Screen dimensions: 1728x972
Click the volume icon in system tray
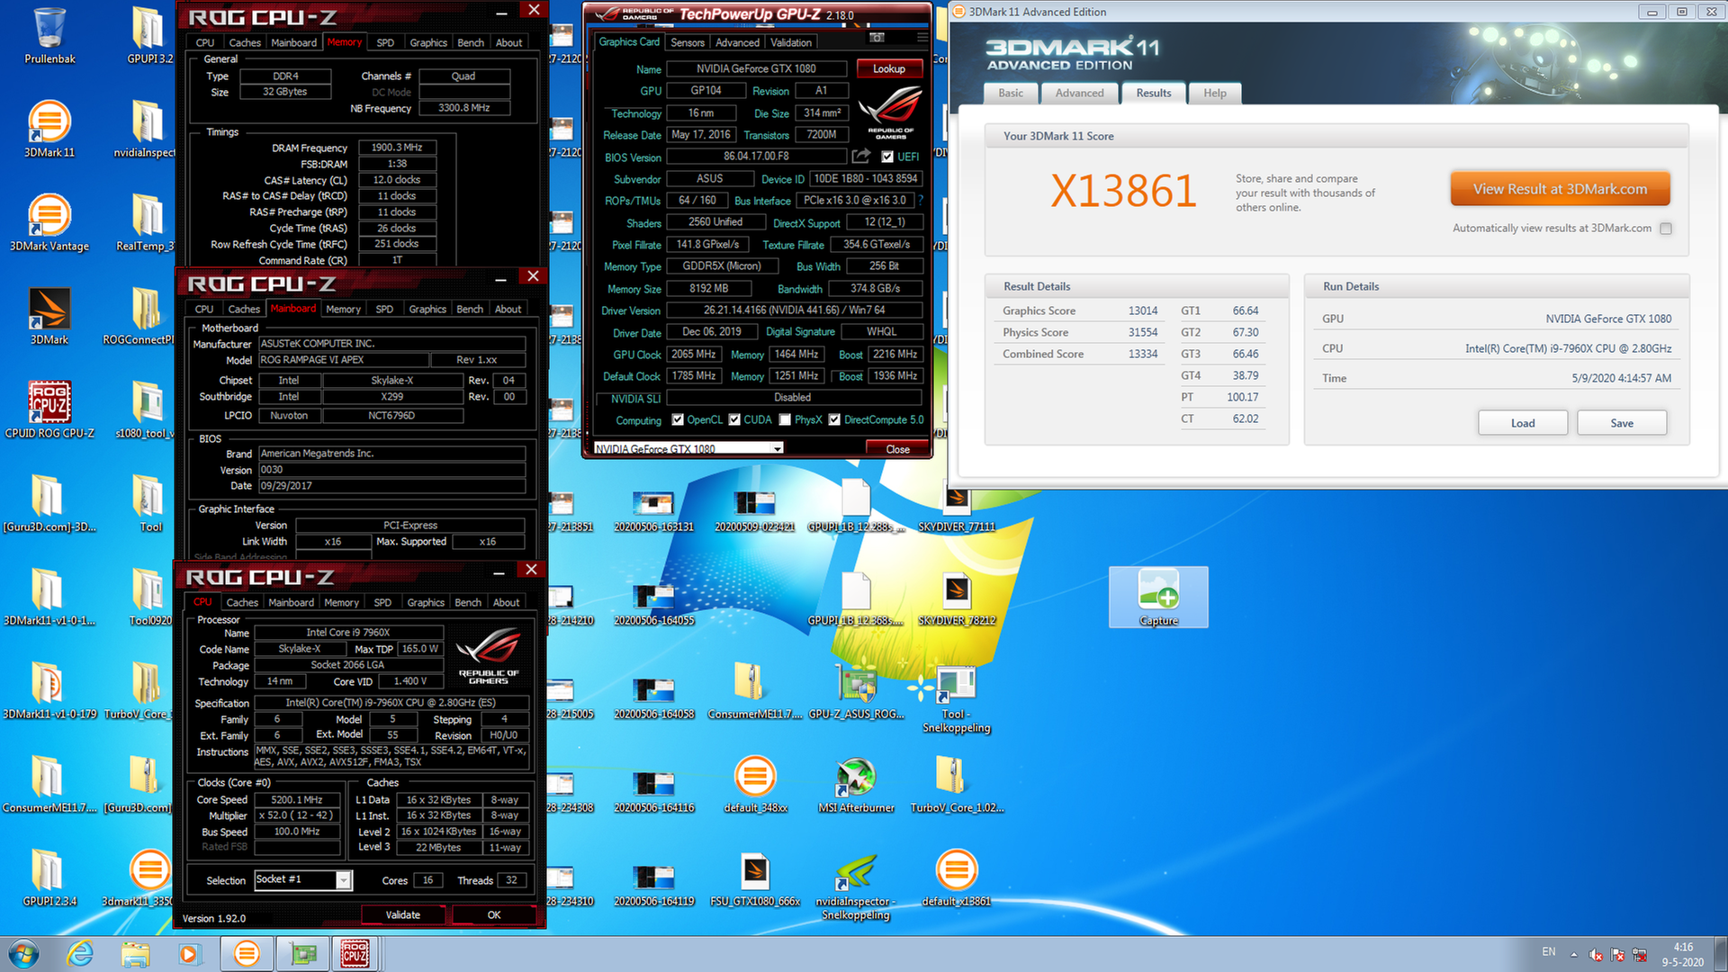coord(1596,955)
